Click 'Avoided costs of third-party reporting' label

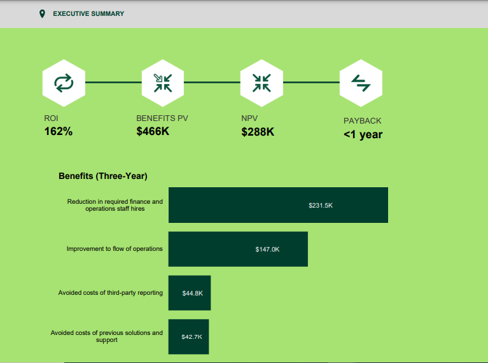coord(110,293)
